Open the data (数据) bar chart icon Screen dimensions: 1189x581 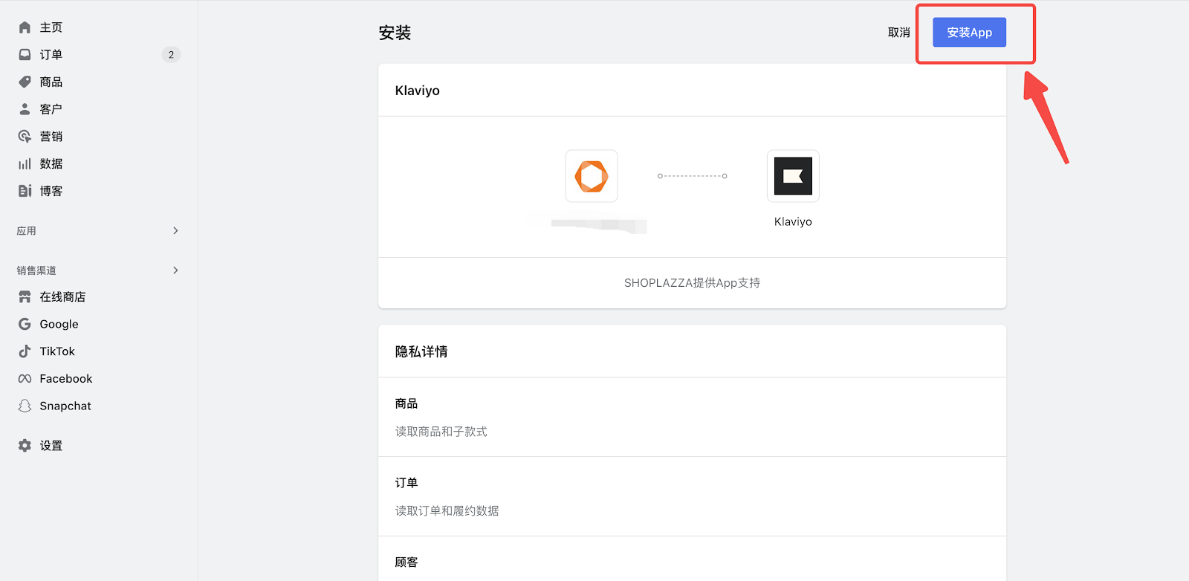(x=25, y=163)
